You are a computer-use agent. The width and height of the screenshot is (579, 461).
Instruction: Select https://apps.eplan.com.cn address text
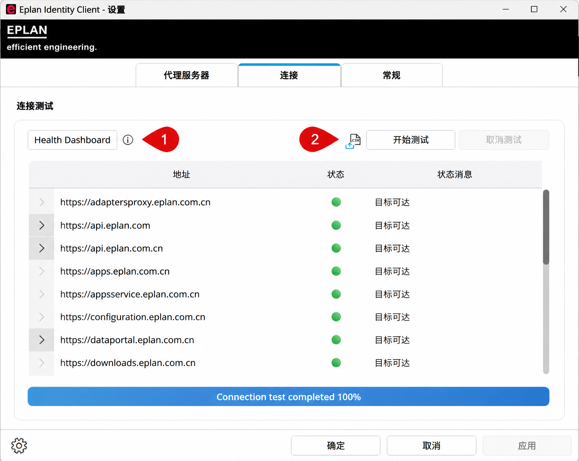[x=115, y=271]
